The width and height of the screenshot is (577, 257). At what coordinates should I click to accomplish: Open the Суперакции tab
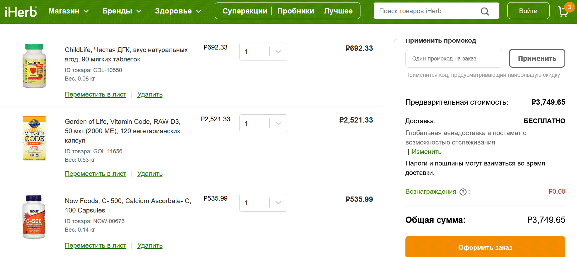click(x=245, y=11)
